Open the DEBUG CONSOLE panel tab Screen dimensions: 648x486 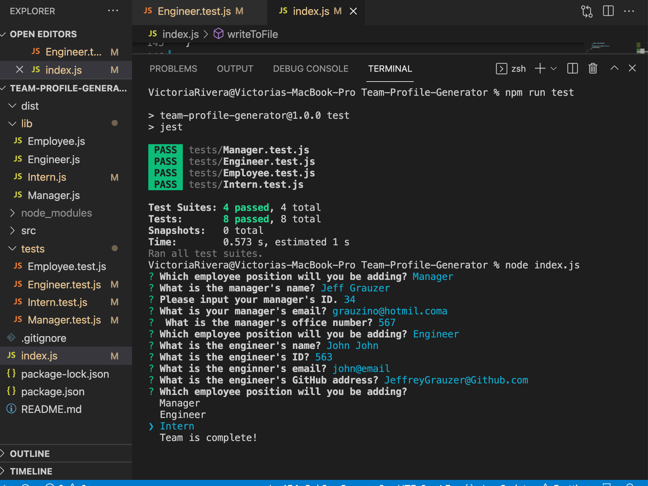310,69
